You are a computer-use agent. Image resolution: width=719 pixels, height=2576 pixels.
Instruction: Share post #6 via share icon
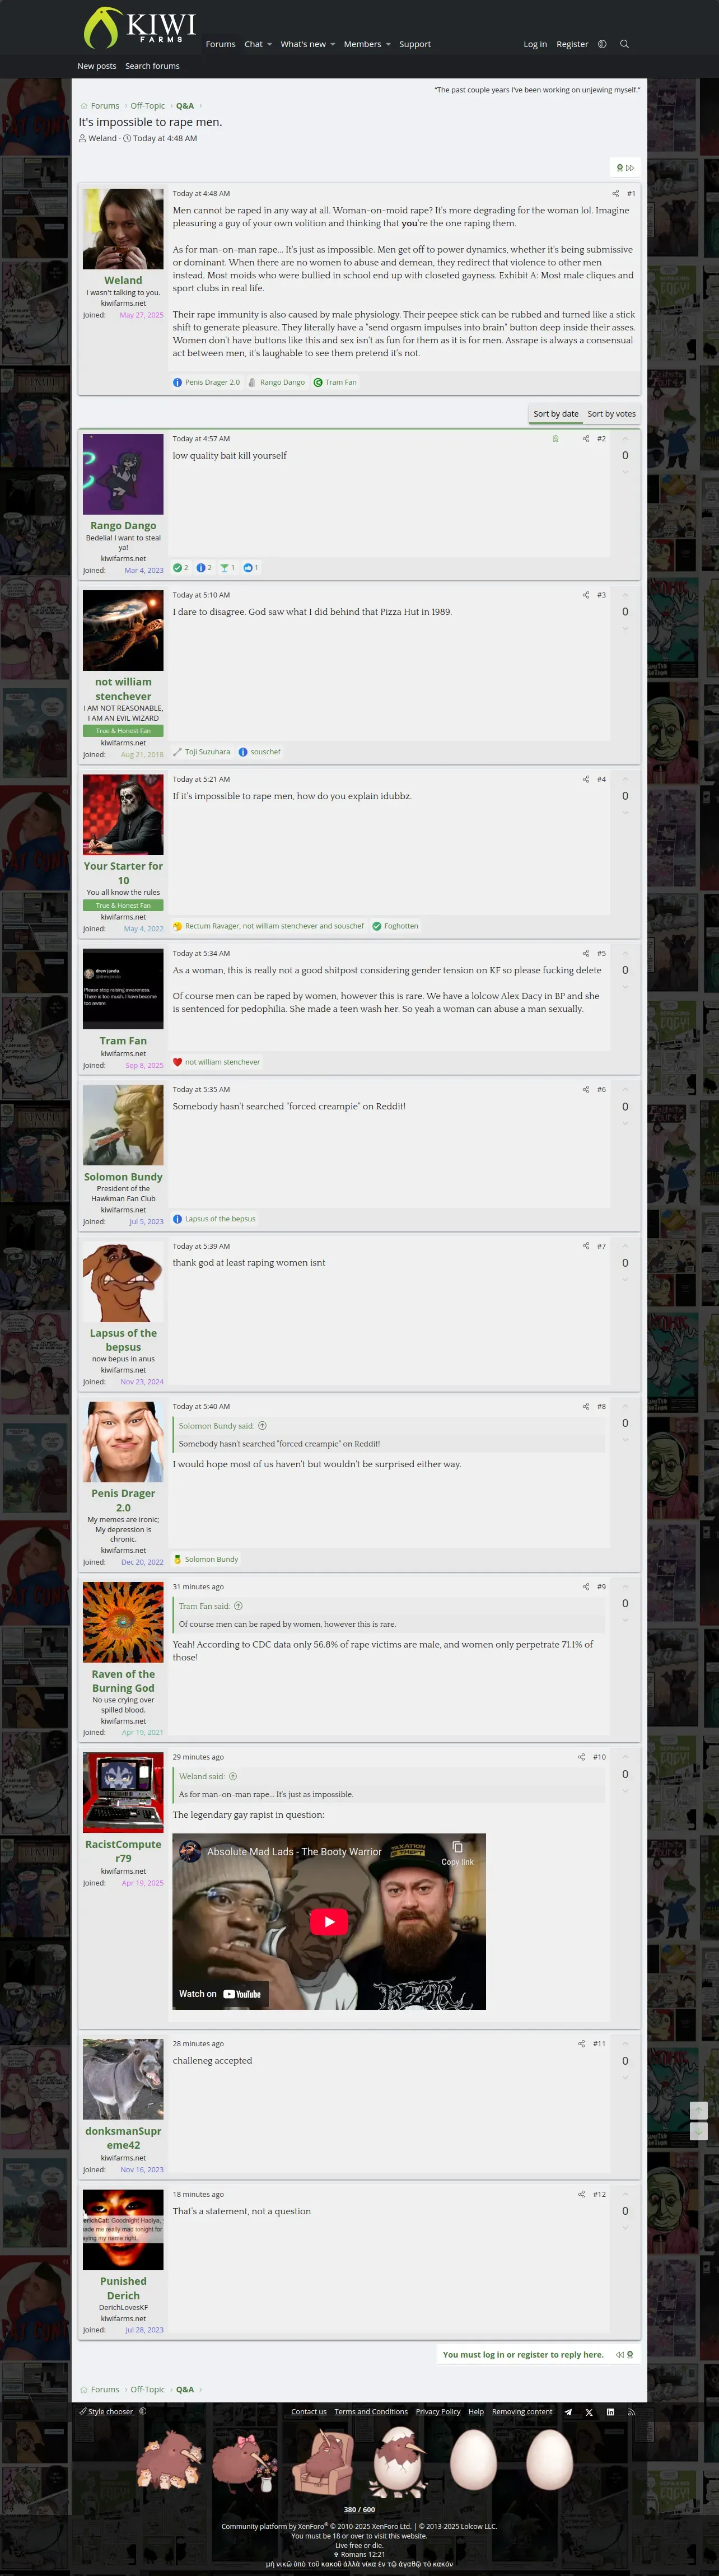[x=585, y=1089]
